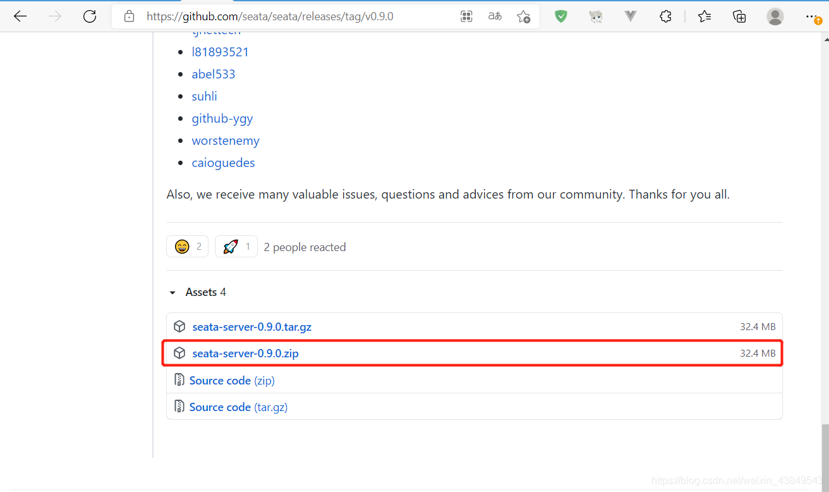
Task: Open the favorites list icon
Action: [705, 16]
